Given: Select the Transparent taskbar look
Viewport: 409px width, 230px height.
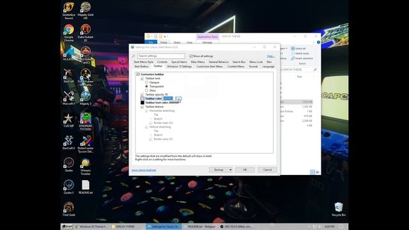Looking at the screenshot, I should click(x=146, y=86).
